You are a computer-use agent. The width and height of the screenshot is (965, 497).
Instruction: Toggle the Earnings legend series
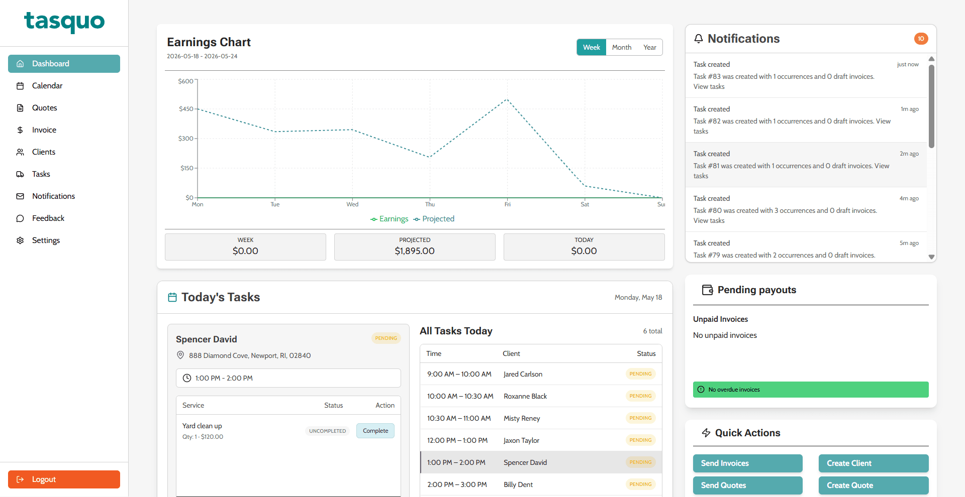(x=390, y=219)
